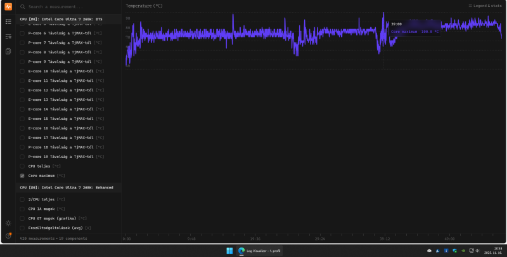Click the 0:00 time axis label
507x257 pixels.
point(127,239)
